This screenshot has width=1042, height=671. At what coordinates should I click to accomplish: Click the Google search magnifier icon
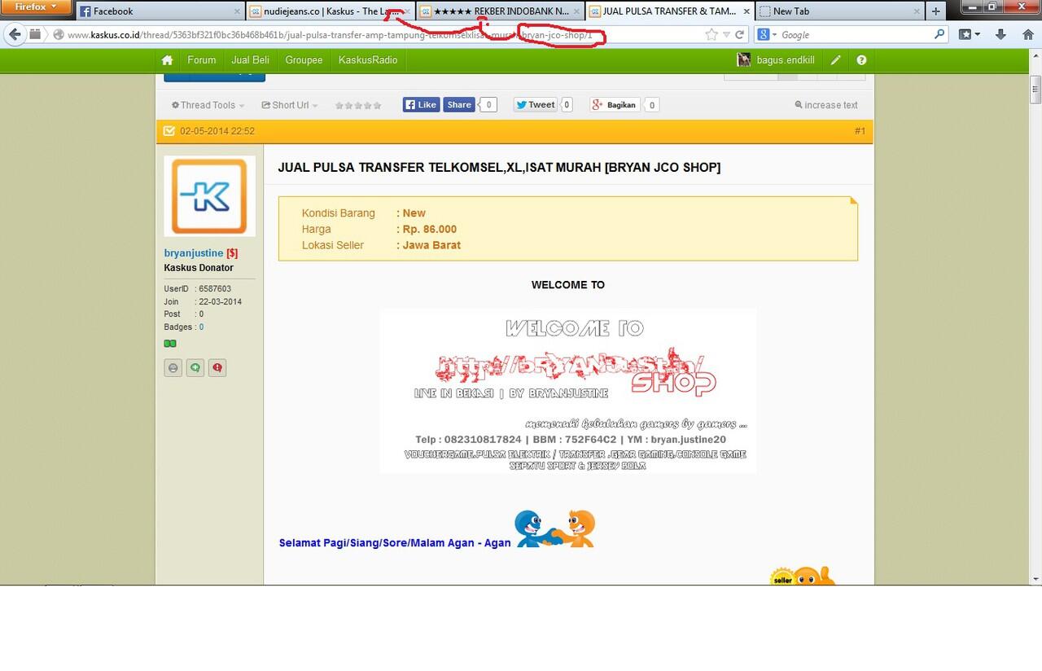940,35
